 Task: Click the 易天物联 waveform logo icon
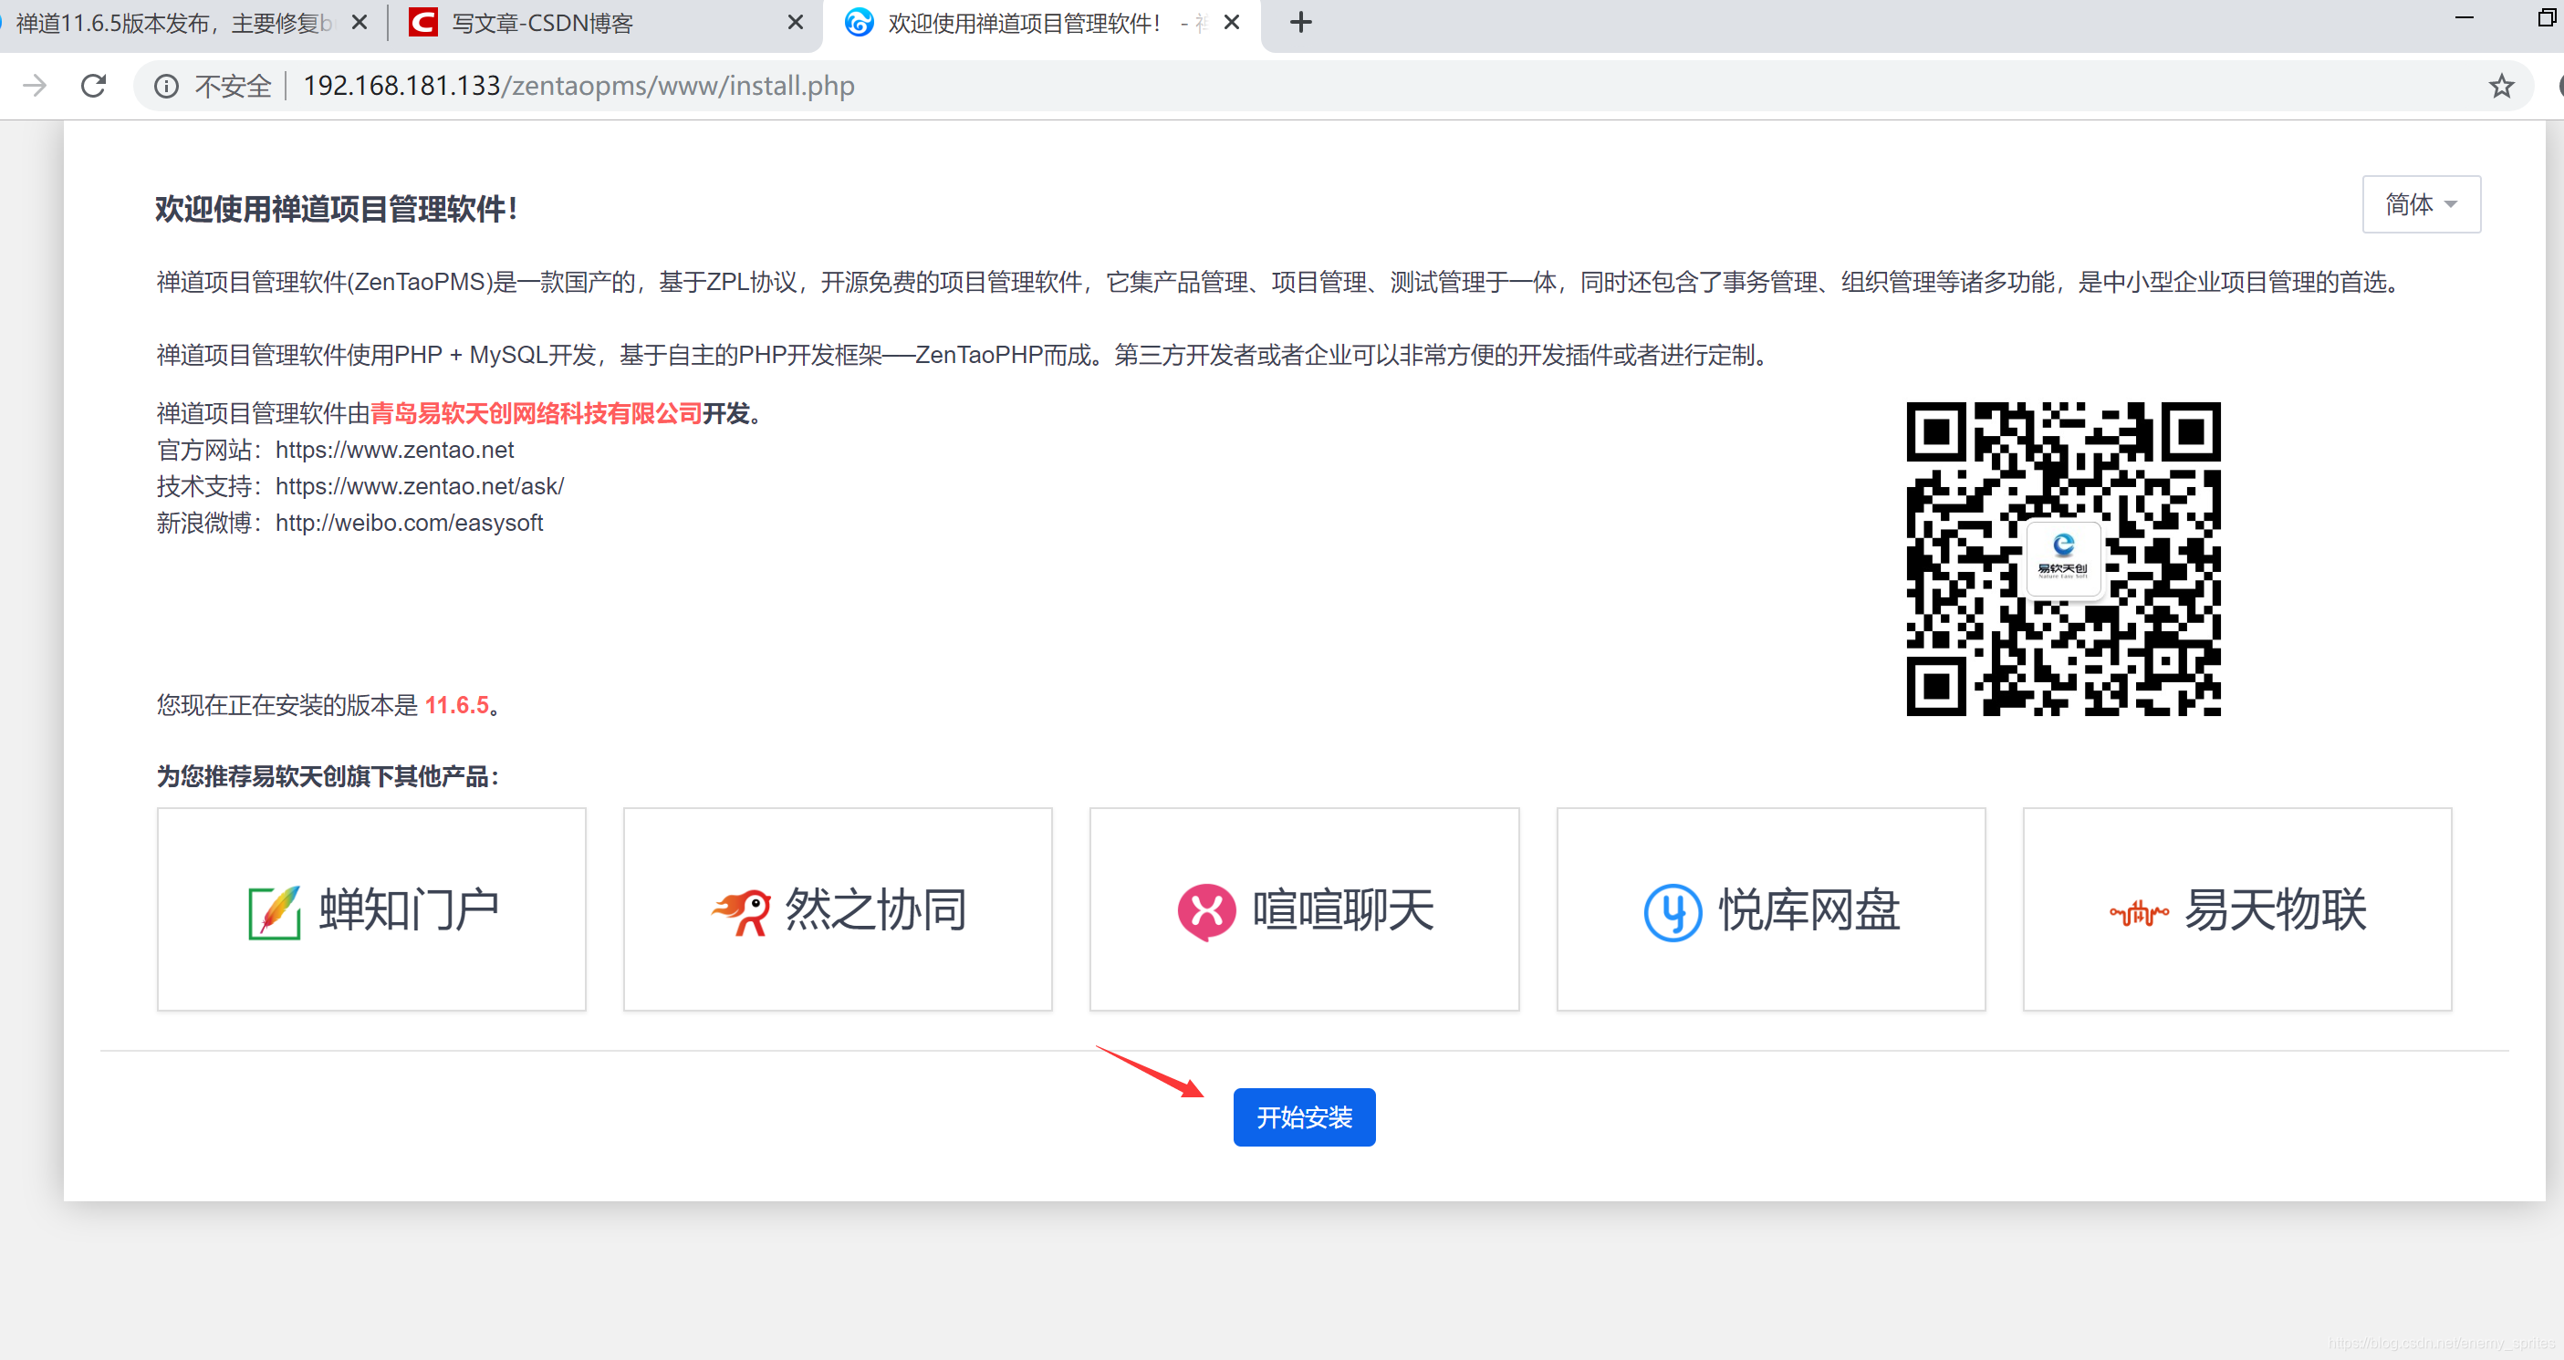pyautogui.click(x=2139, y=912)
